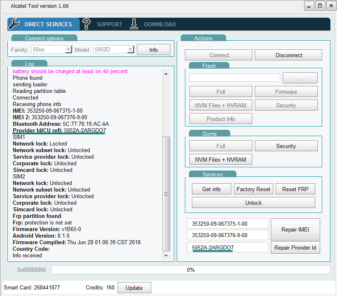Click the Download arrow icon
337x296 pixels.
click(134, 24)
